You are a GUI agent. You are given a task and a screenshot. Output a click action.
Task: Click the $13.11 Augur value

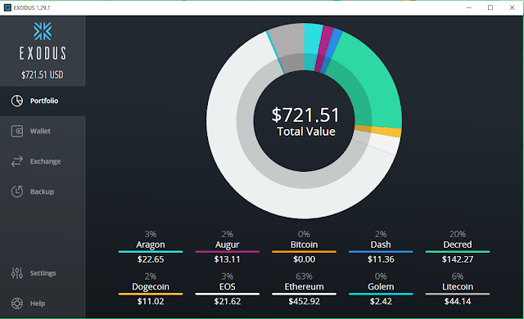pos(228,259)
